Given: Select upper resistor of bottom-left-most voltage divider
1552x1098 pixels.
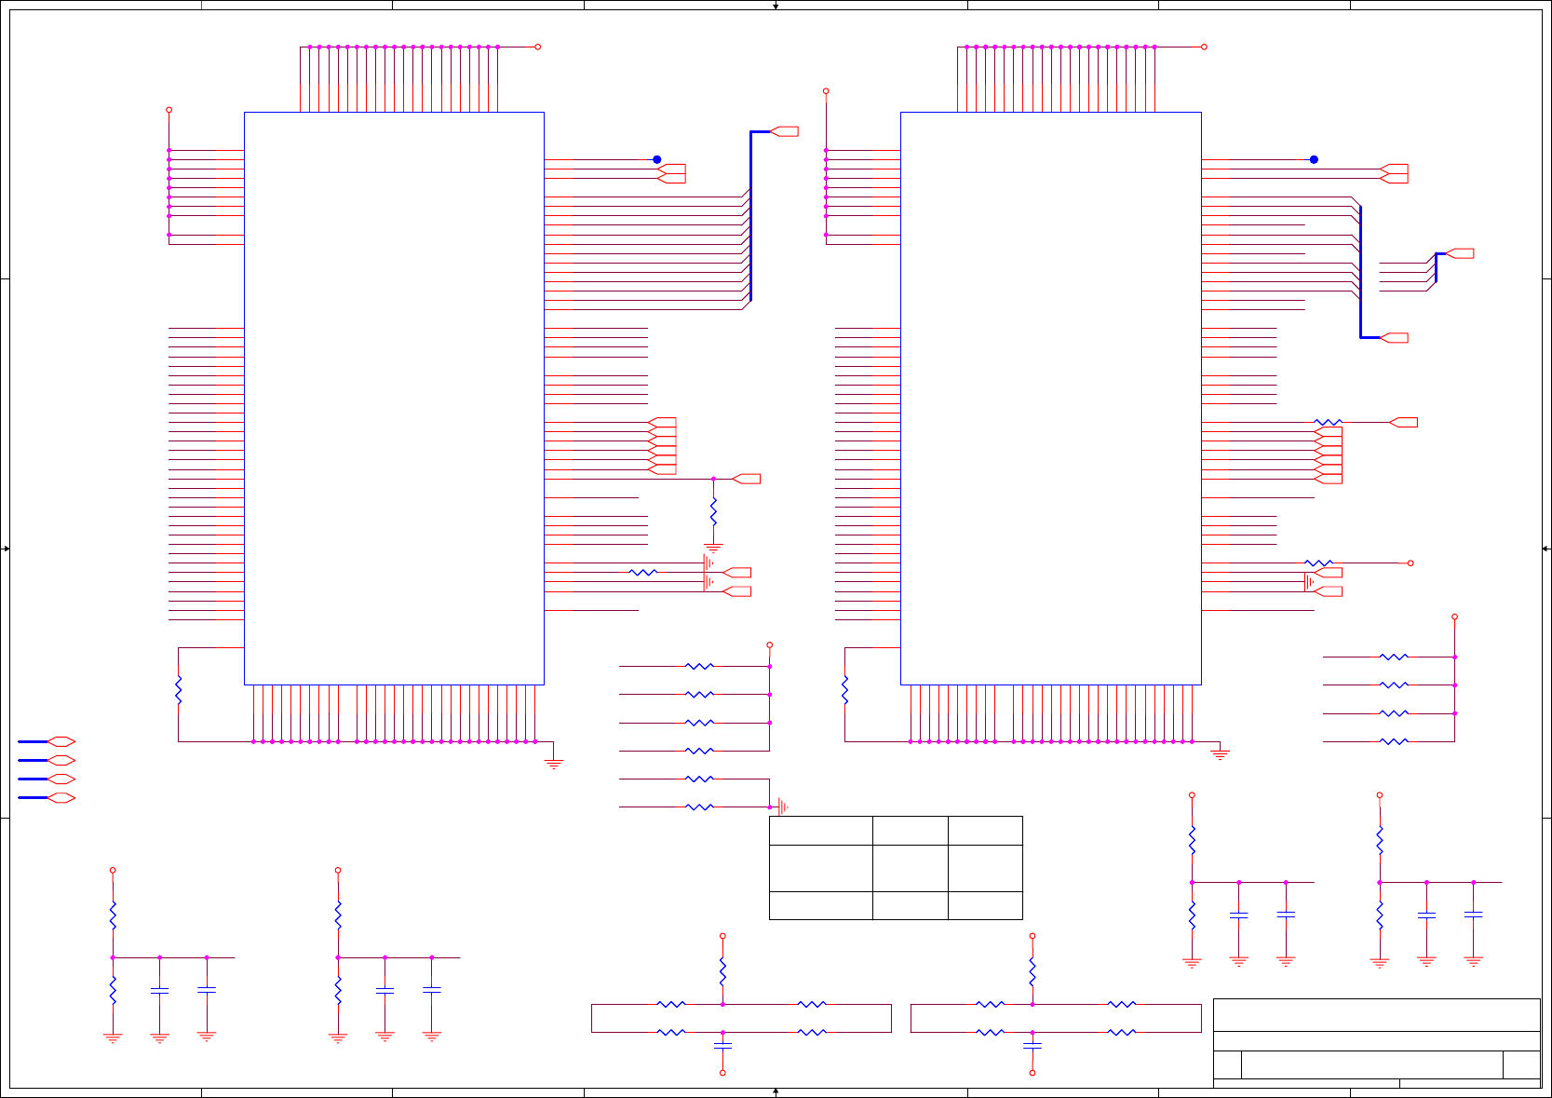Looking at the screenshot, I should (x=113, y=915).
